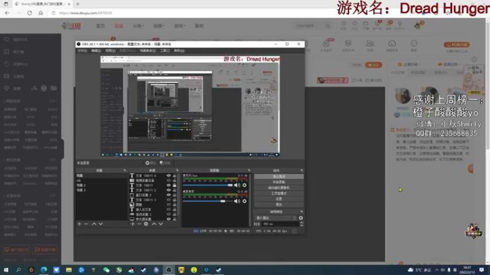Click the stop streaming button in OBS controls

pyautogui.click(x=279, y=177)
